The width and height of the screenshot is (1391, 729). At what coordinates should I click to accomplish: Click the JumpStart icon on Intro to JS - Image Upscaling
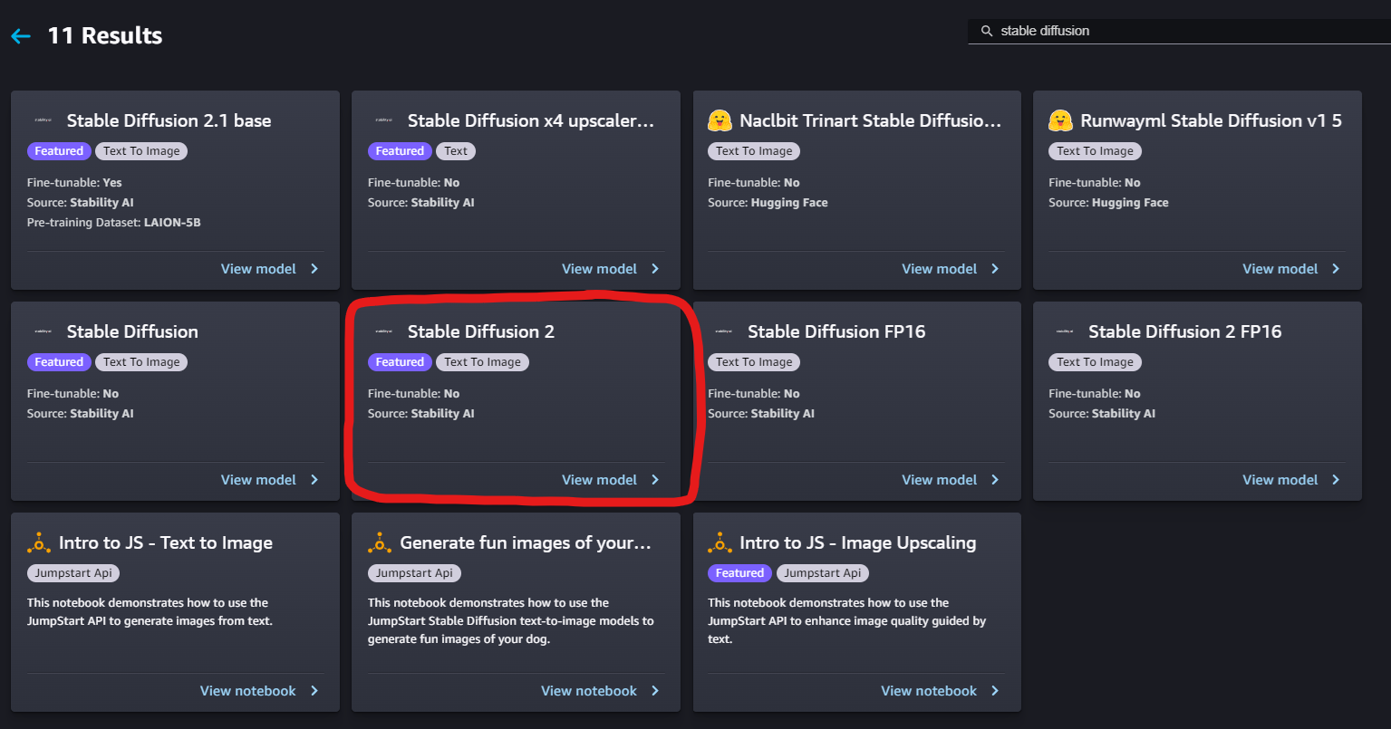tap(720, 542)
